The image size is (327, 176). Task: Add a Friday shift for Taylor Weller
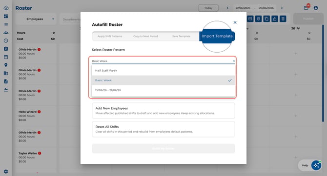[296, 157]
